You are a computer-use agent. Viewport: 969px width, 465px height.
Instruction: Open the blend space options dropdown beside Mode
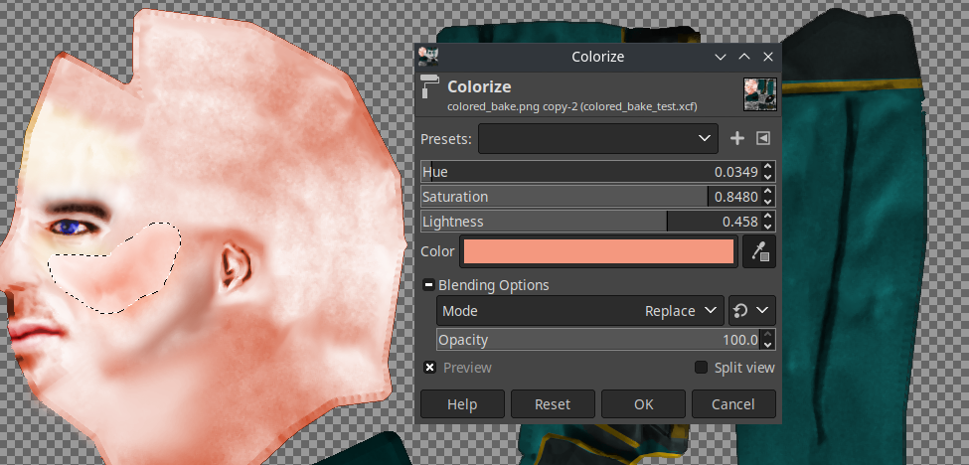pos(751,311)
